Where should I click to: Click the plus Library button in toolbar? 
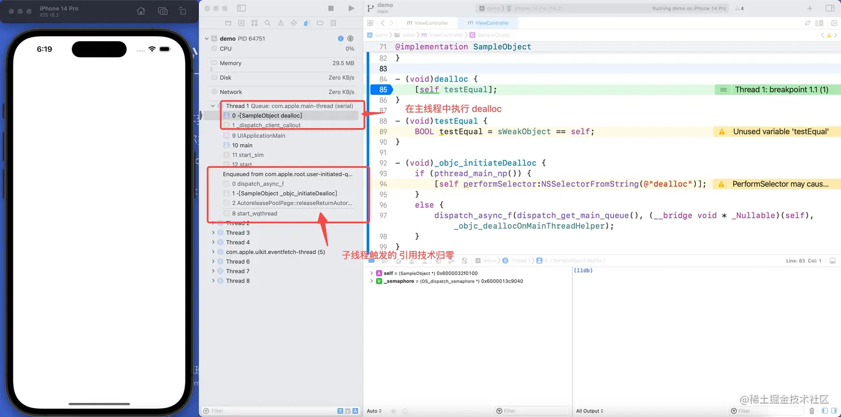pos(810,8)
